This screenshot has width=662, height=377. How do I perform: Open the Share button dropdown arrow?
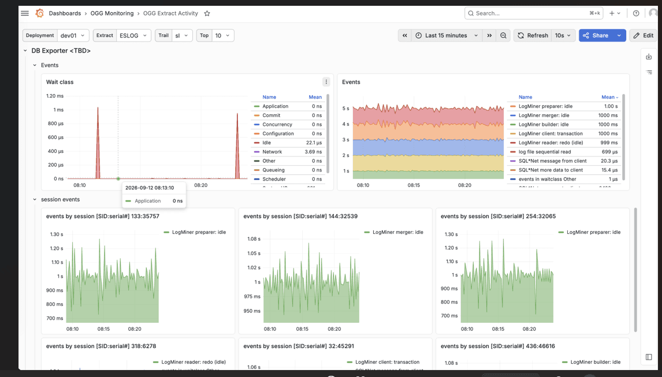(619, 35)
